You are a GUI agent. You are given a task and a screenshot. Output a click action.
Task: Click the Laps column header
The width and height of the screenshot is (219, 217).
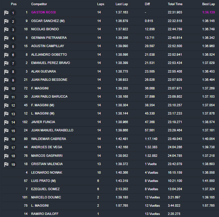tap(100, 4)
